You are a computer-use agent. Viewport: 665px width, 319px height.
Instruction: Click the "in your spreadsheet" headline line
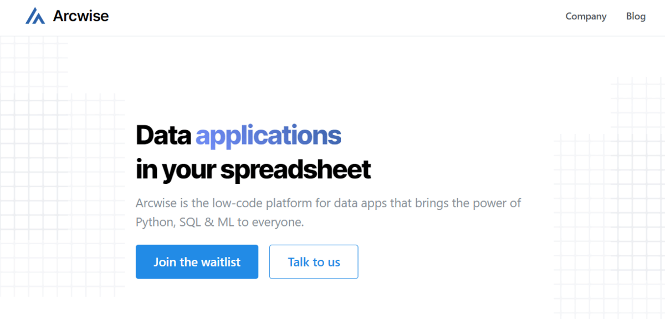click(x=253, y=170)
